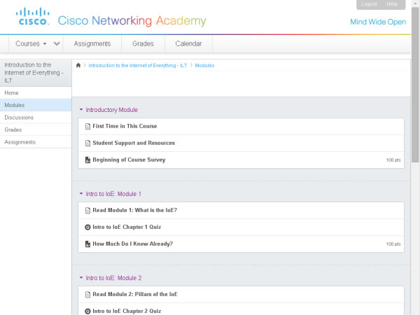This screenshot has width=420, height=315.
Task: Click the Help button at top right
Action: click(x=391, y=4)
